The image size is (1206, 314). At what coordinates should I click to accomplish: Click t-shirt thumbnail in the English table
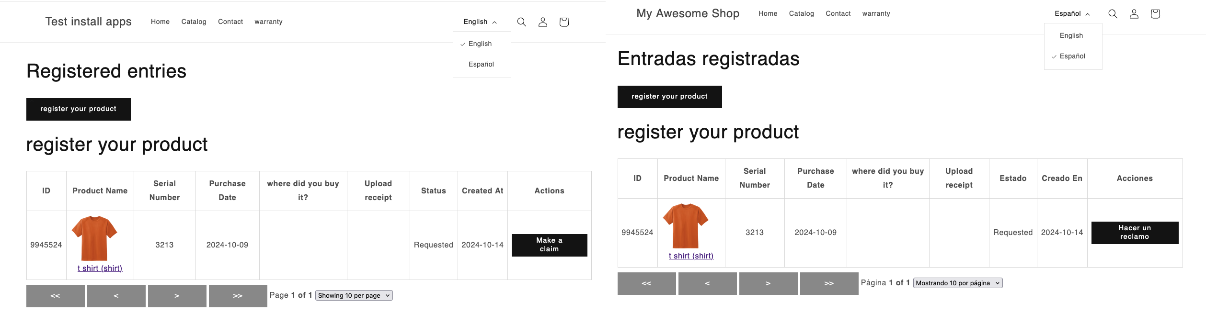tap(94, 238)
